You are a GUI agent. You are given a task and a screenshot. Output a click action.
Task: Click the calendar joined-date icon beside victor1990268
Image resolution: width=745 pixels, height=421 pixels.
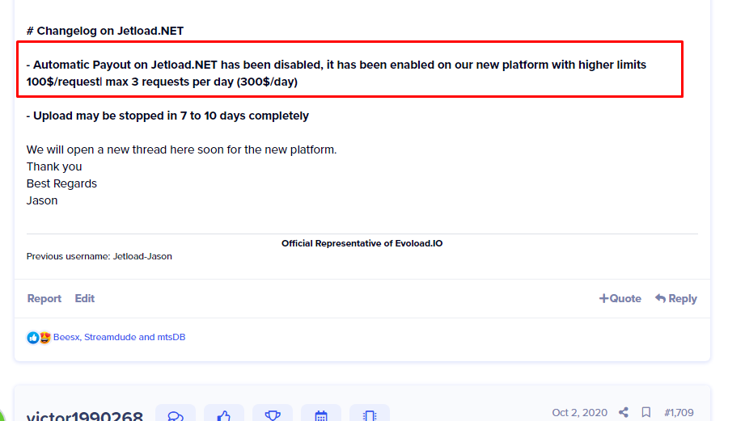(x=321, y=415)
